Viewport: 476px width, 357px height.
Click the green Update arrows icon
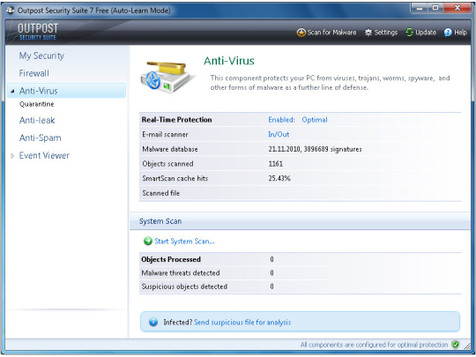click(410, 33)
